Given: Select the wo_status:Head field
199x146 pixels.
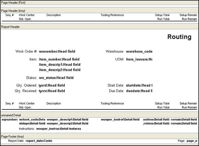Looking at the screenshot, I should click(56, 78).
